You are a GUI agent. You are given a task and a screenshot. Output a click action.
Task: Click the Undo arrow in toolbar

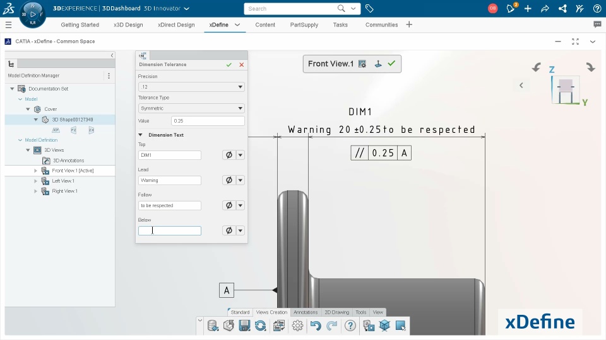[316, 326]
